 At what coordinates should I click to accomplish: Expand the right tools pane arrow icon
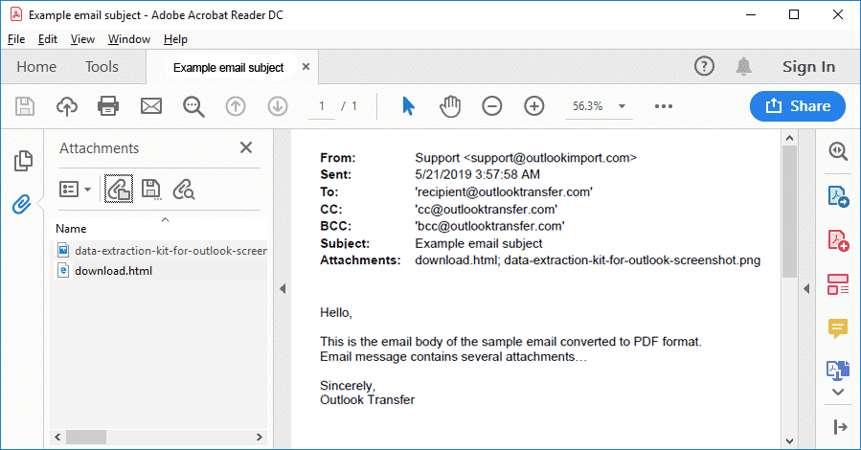840,426
